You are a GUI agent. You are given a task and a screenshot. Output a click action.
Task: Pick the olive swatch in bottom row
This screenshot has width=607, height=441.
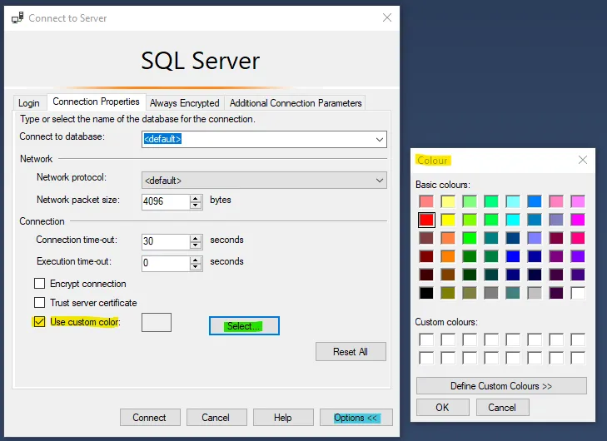tap(448, 293)
